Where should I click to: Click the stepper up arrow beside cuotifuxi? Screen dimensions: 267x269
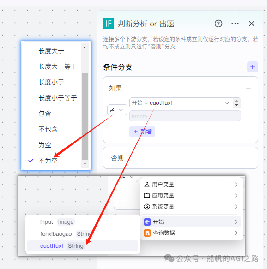237,101
